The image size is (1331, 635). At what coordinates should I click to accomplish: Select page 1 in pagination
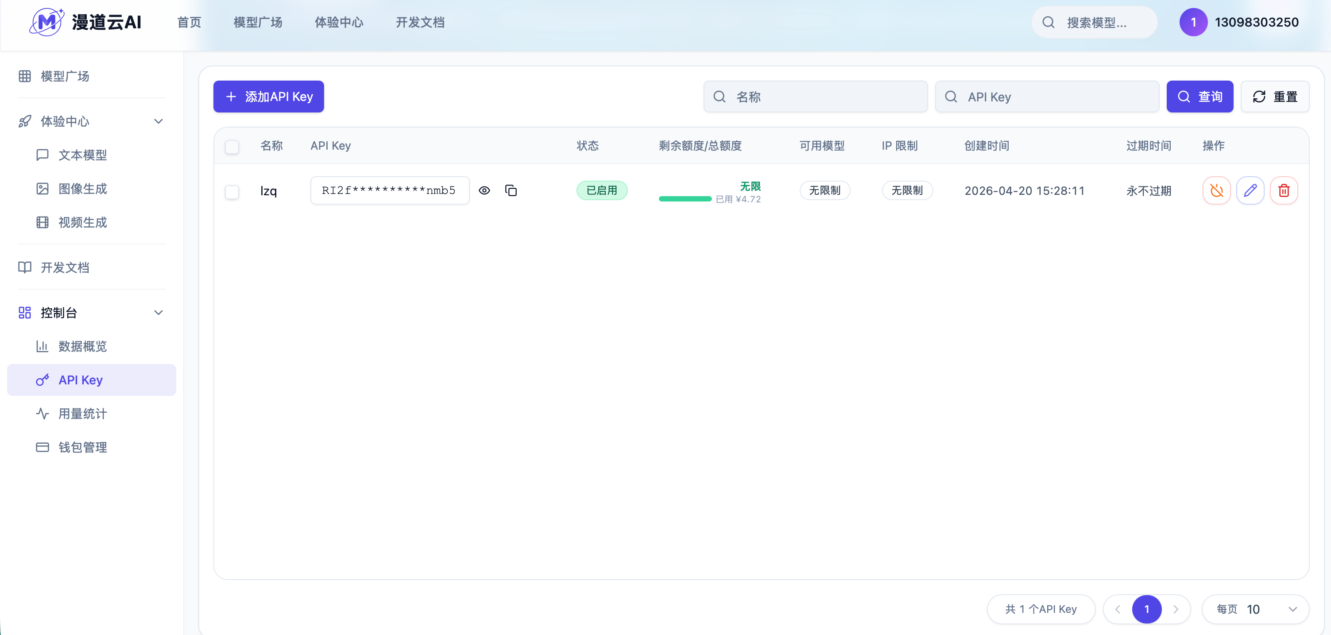(1146, 609)
